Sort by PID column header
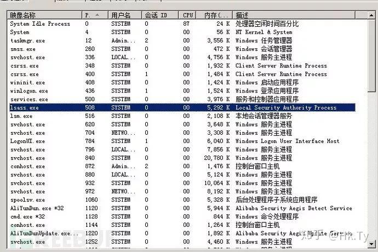Screen dimensions: 378x252 95,15
